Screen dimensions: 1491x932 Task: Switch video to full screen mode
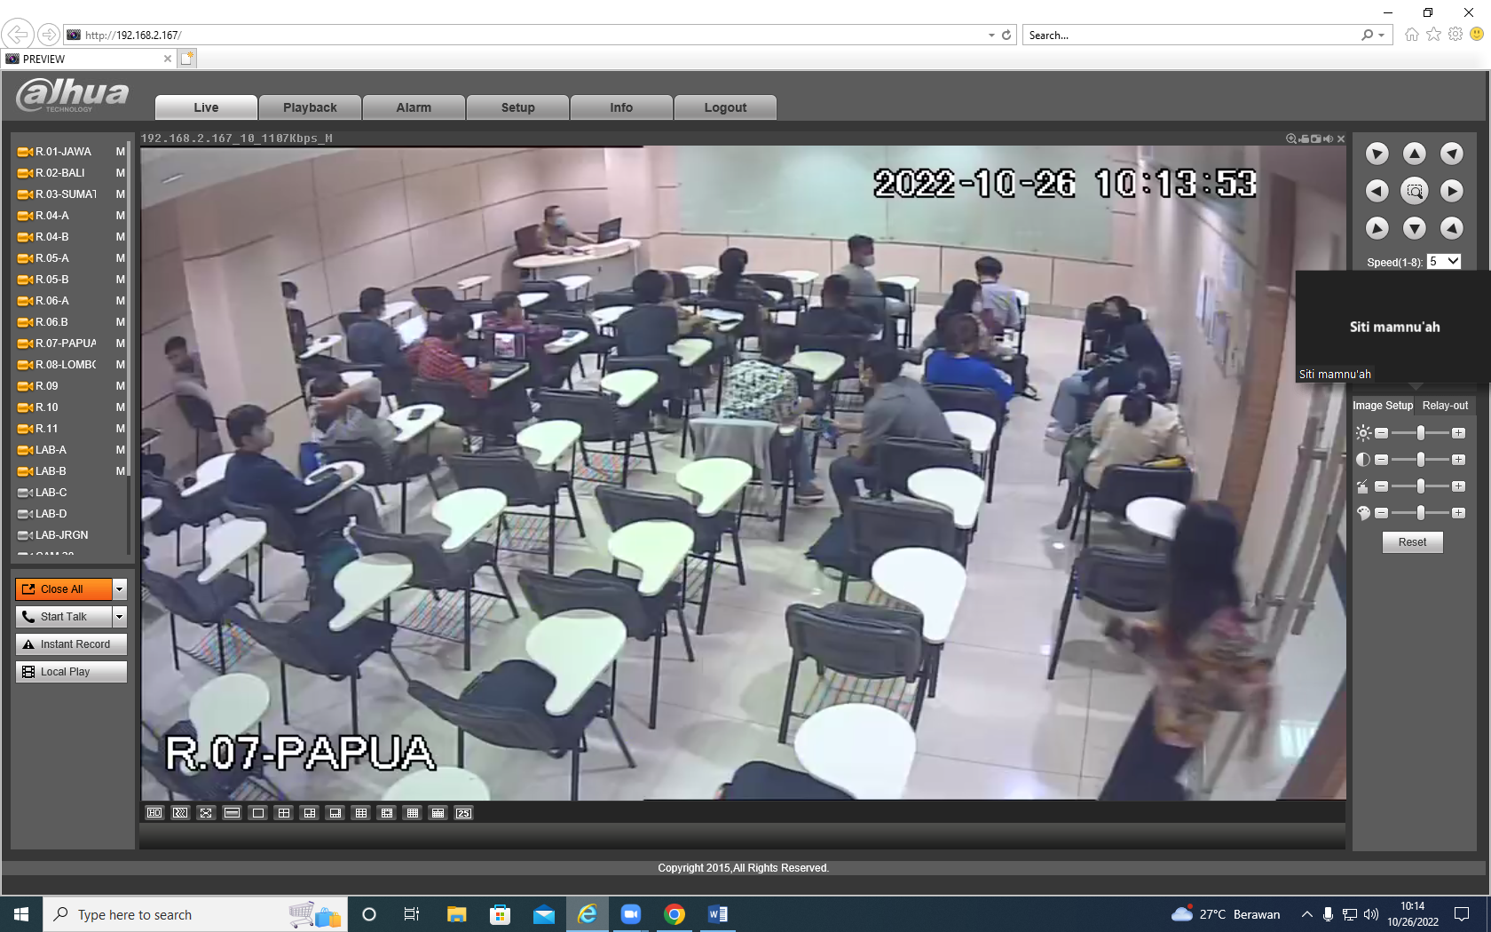point(206,813)
